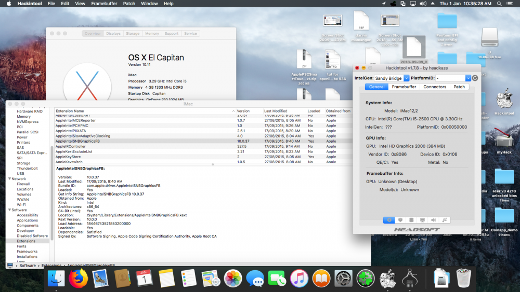Open the shield Installed section icon in Hackintool

pyautogui.click(x=400, y=220)
